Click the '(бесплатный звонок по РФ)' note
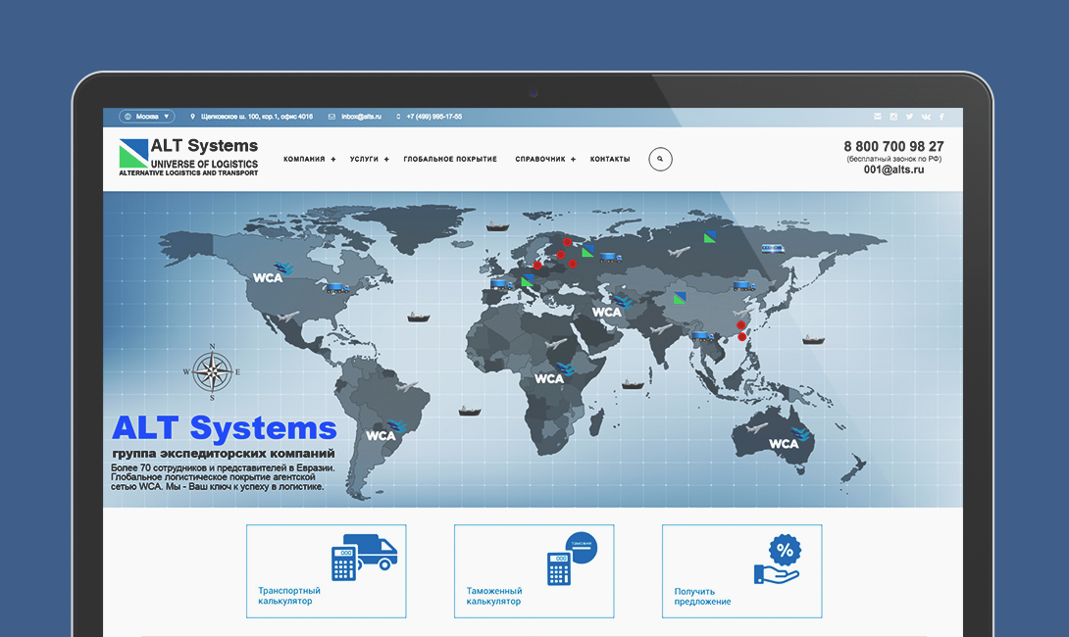The height and width of the screenshot is (637, 1069). pos(893,159)
